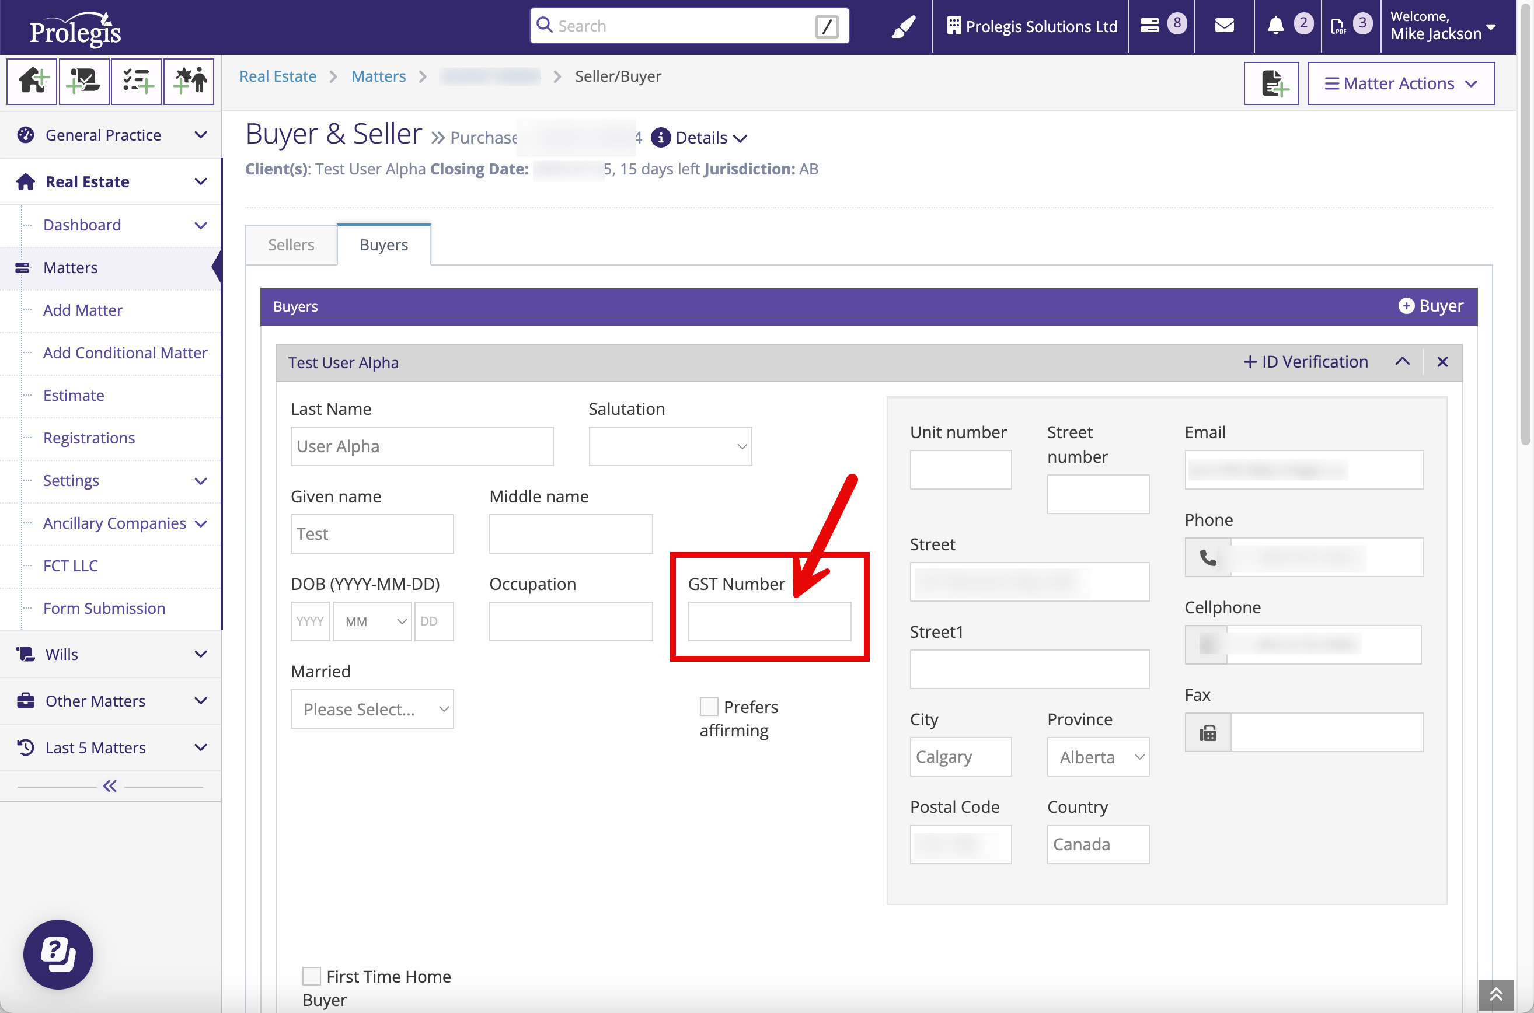1534x1013 pixels.
Task: Open the Married dropdown
Action: click(x=372, y=709)
